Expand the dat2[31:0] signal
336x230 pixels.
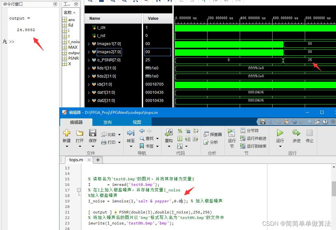point(89,101)
